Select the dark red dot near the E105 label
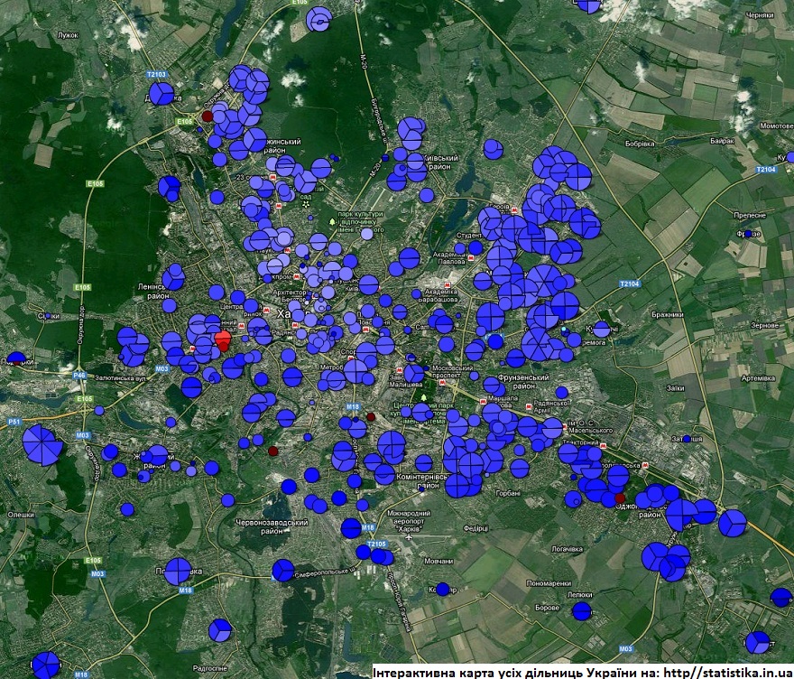This screenshot has width=794, height=679. tap(207, 116)
